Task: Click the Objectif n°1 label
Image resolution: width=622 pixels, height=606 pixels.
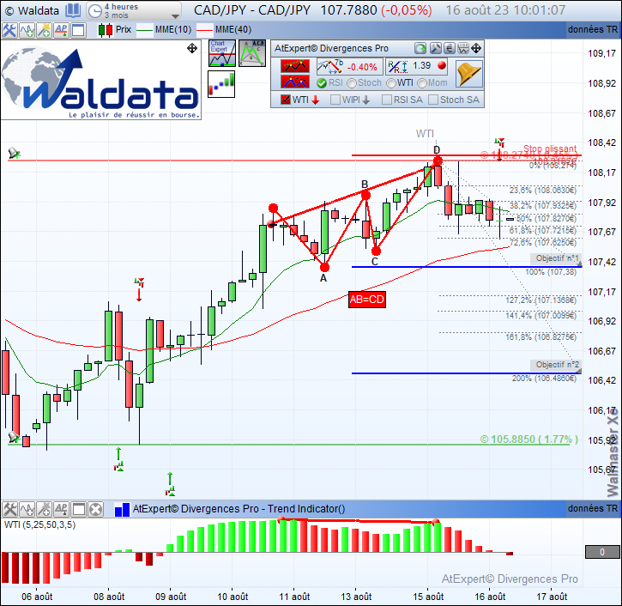Action: pos(556,258)
